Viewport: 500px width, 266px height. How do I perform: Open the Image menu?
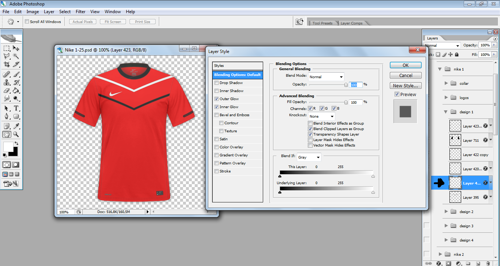pyautogui.click(x=33, y=12)
